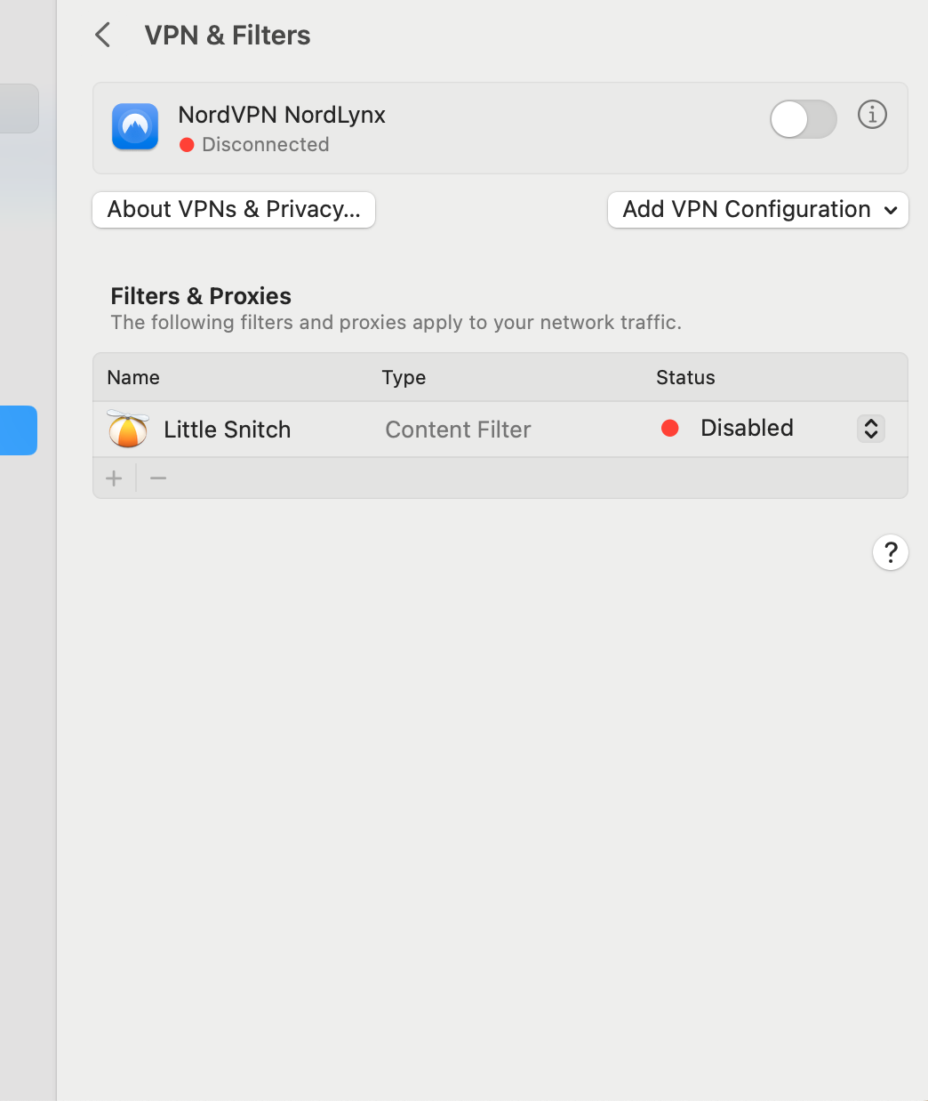Enable the NordVPN NordLynx switch
This screenshot has height=1101, width=928.
point(804,119)
